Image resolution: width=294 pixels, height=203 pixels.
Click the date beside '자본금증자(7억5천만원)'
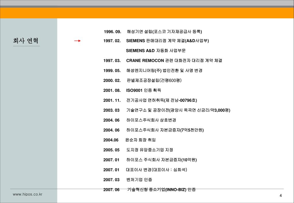click(x=112, y=130)
